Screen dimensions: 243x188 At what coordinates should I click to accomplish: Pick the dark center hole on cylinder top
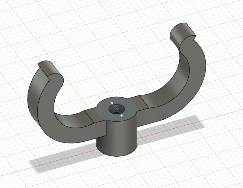tap(117, 110)
